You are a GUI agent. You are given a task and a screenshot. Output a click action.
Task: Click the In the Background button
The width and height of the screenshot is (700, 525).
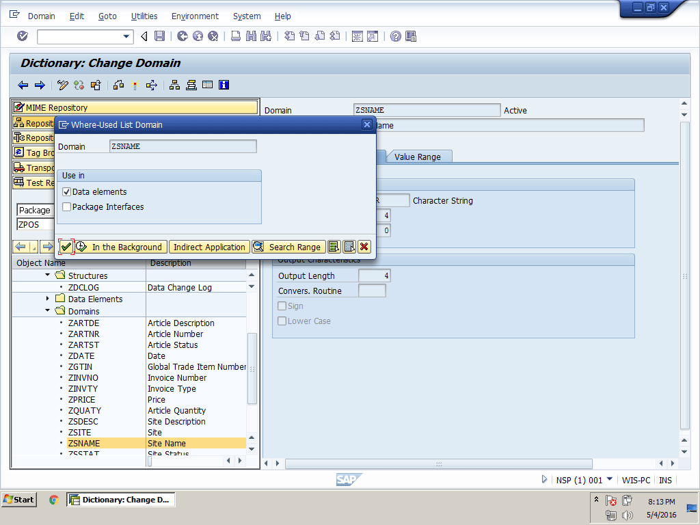coord(120,247)
